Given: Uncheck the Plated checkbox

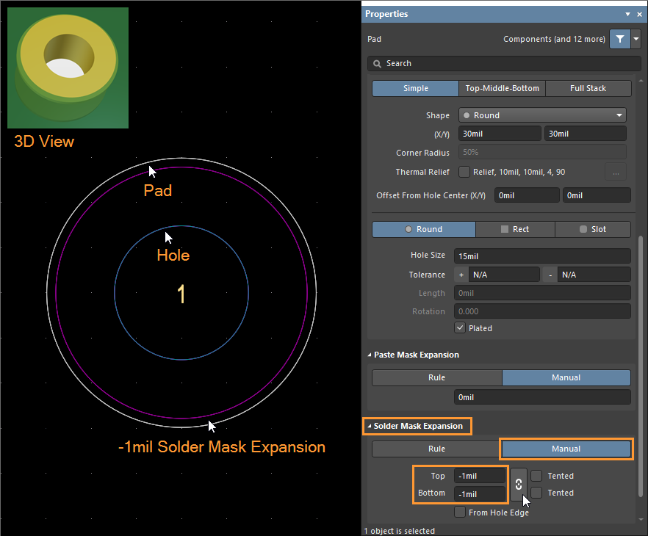Looking at the screenshot, I should click(x=461, y=328).
